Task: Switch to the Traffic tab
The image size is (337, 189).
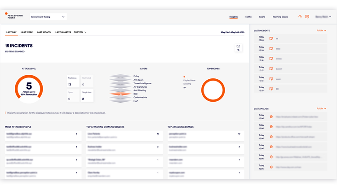Action: pos(248,17)
